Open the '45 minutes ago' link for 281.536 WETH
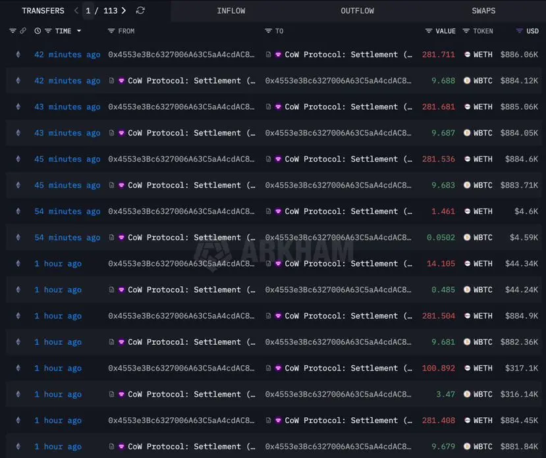 point(67,159)
